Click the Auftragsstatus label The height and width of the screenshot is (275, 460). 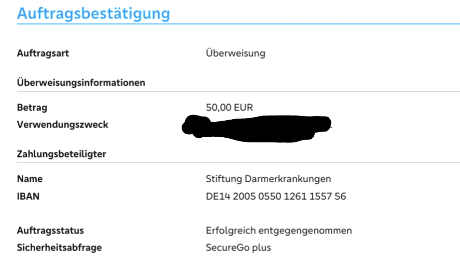(x=50, y=230)
